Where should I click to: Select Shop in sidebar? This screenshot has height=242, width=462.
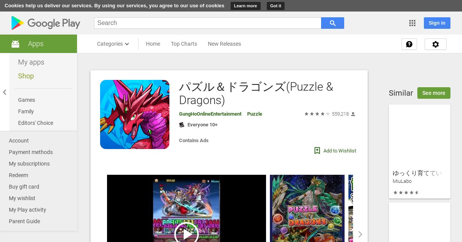tap(26, 76)
